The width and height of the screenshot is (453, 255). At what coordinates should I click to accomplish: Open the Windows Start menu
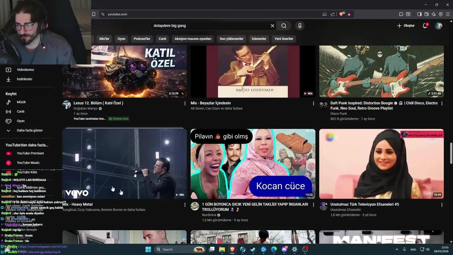pos(148,249)
